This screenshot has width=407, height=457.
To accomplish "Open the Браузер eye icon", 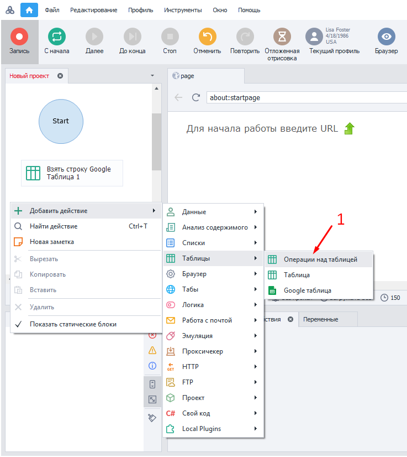I will click(386, 37).
